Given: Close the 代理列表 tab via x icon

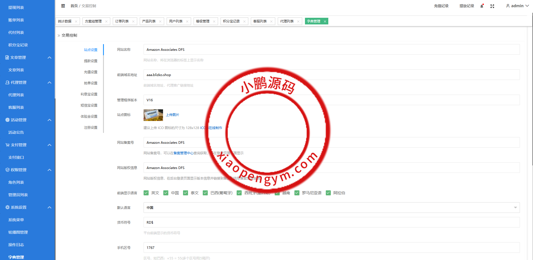Looking at the screenshot, I should pos(298,21).
